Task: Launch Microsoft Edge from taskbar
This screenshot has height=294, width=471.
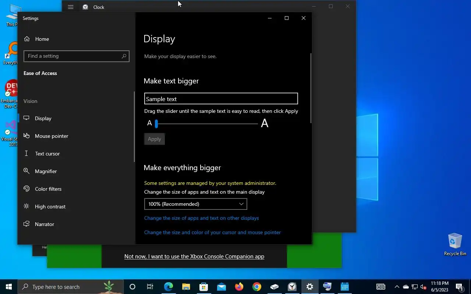Action: point(168,287)
